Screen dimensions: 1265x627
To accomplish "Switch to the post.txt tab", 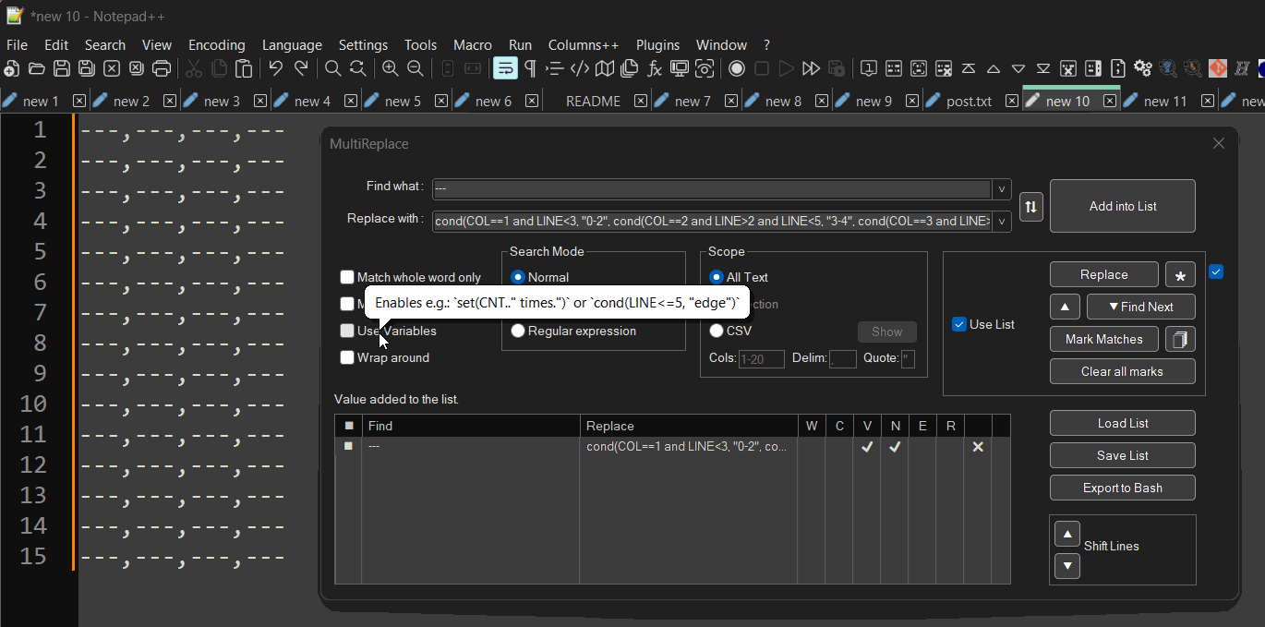I will (x=972, y=100).
